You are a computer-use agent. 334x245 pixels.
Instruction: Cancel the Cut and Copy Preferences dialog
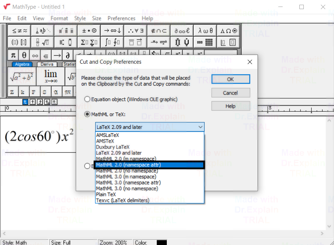pos(231,93)
